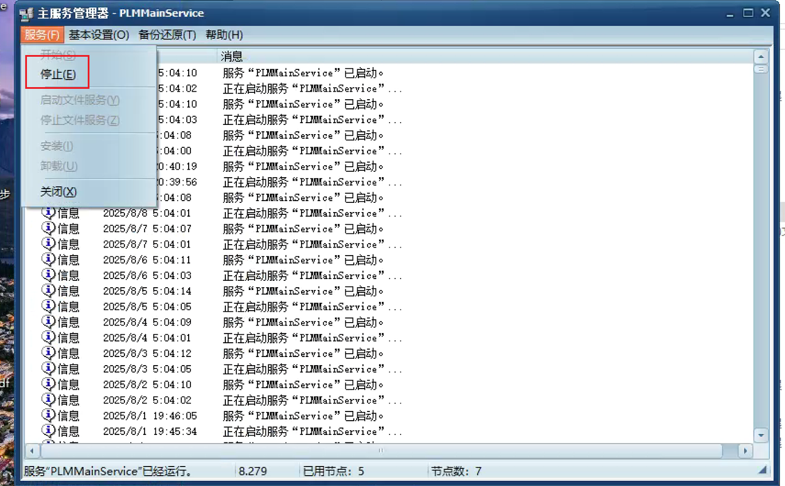Click the message in the 5:04:02 row
Image resolution: width=785 pixels, height=486 pixels.
pyautogui.click(x=313, y=89)
